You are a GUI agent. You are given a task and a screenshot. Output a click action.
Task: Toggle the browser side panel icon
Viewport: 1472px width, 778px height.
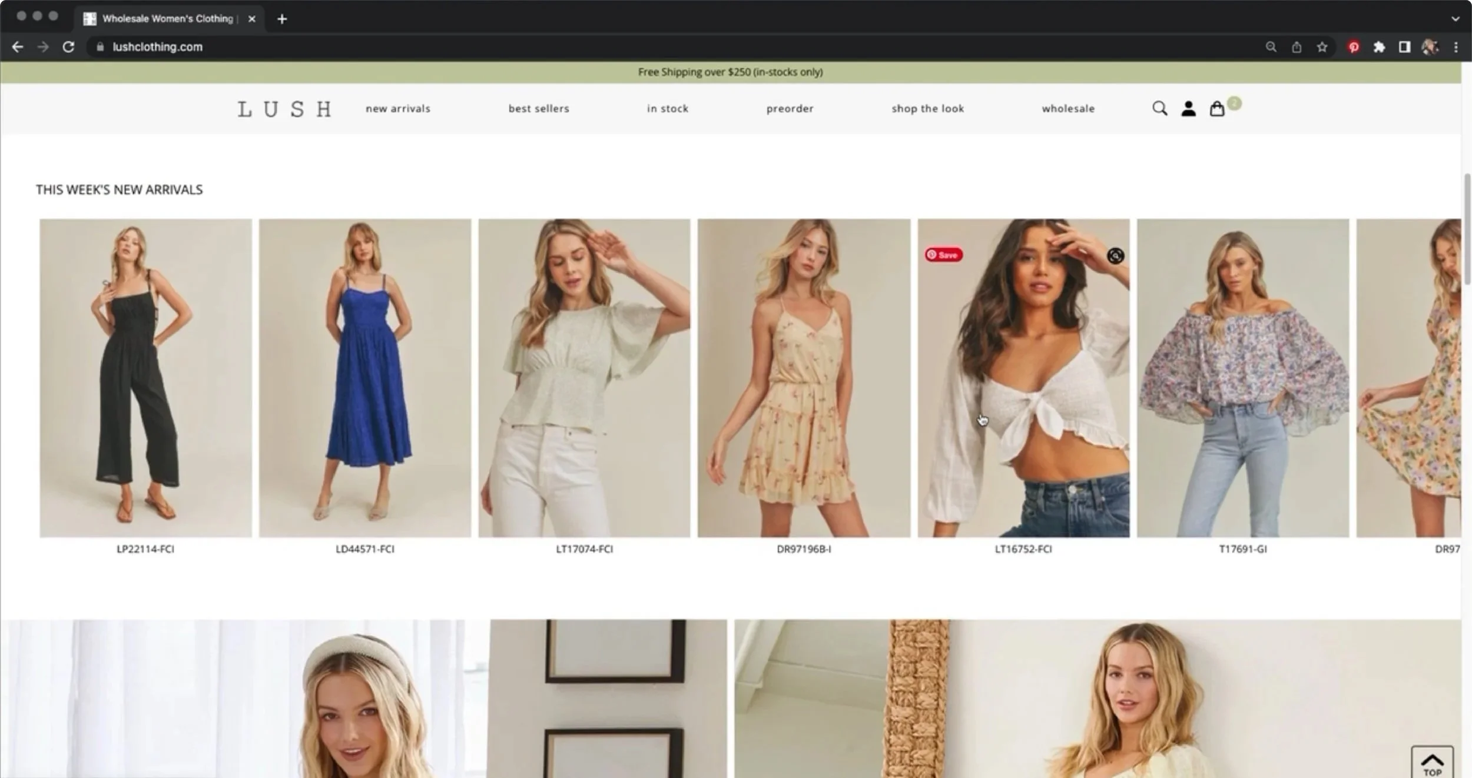1404,47
